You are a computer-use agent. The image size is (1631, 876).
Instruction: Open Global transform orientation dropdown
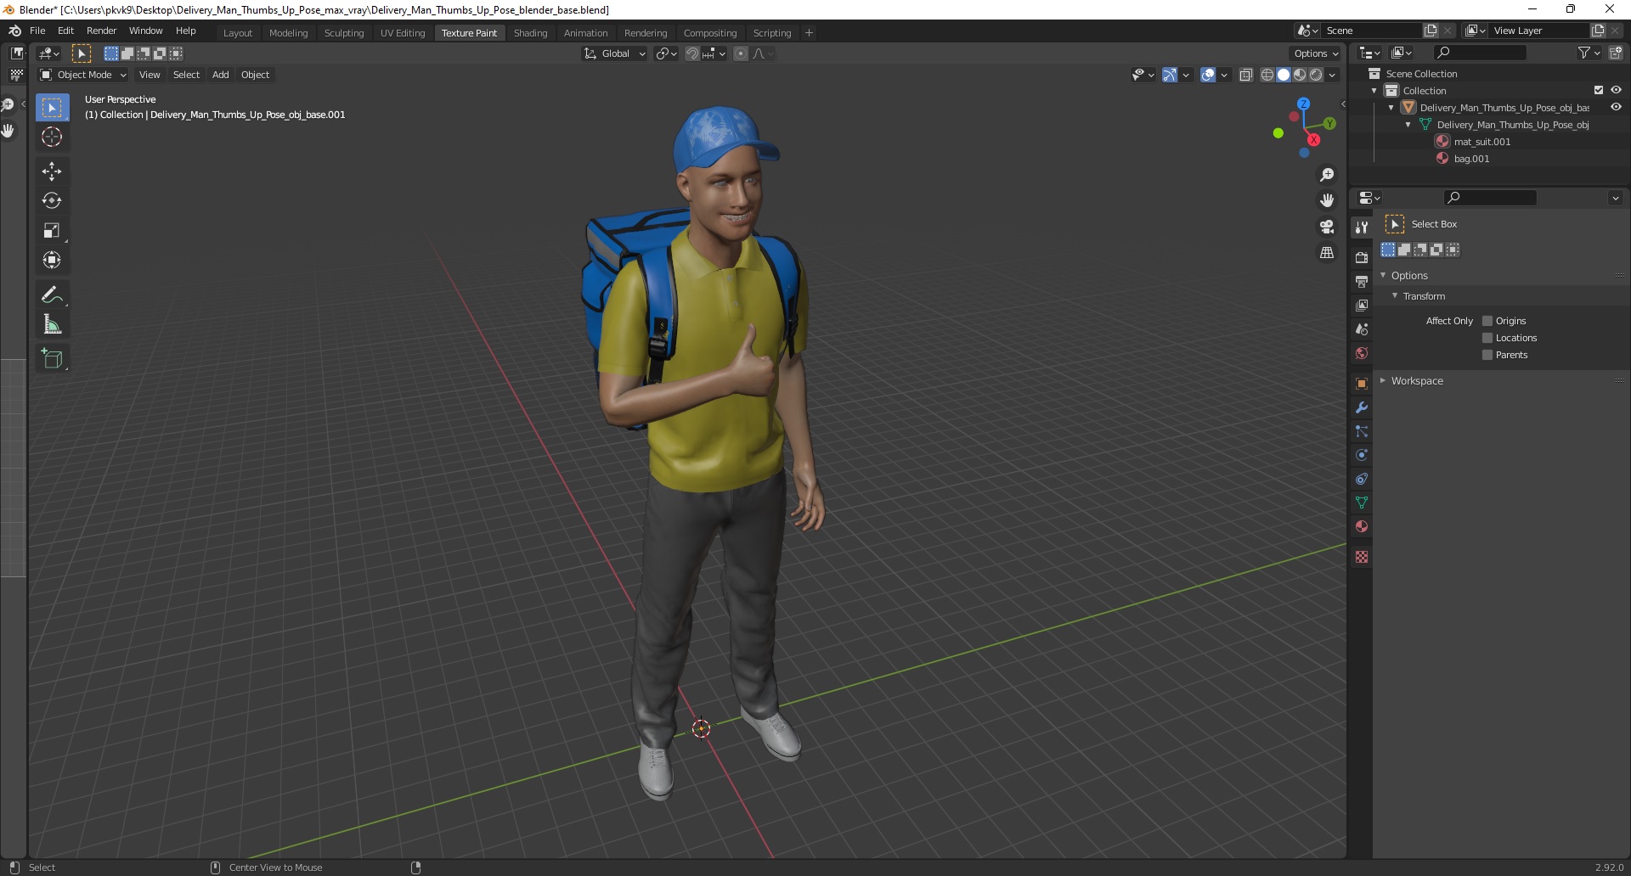point(614,53)
